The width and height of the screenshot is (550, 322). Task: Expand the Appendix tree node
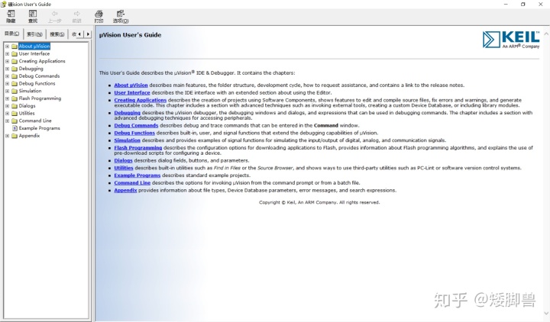(7, 136)
